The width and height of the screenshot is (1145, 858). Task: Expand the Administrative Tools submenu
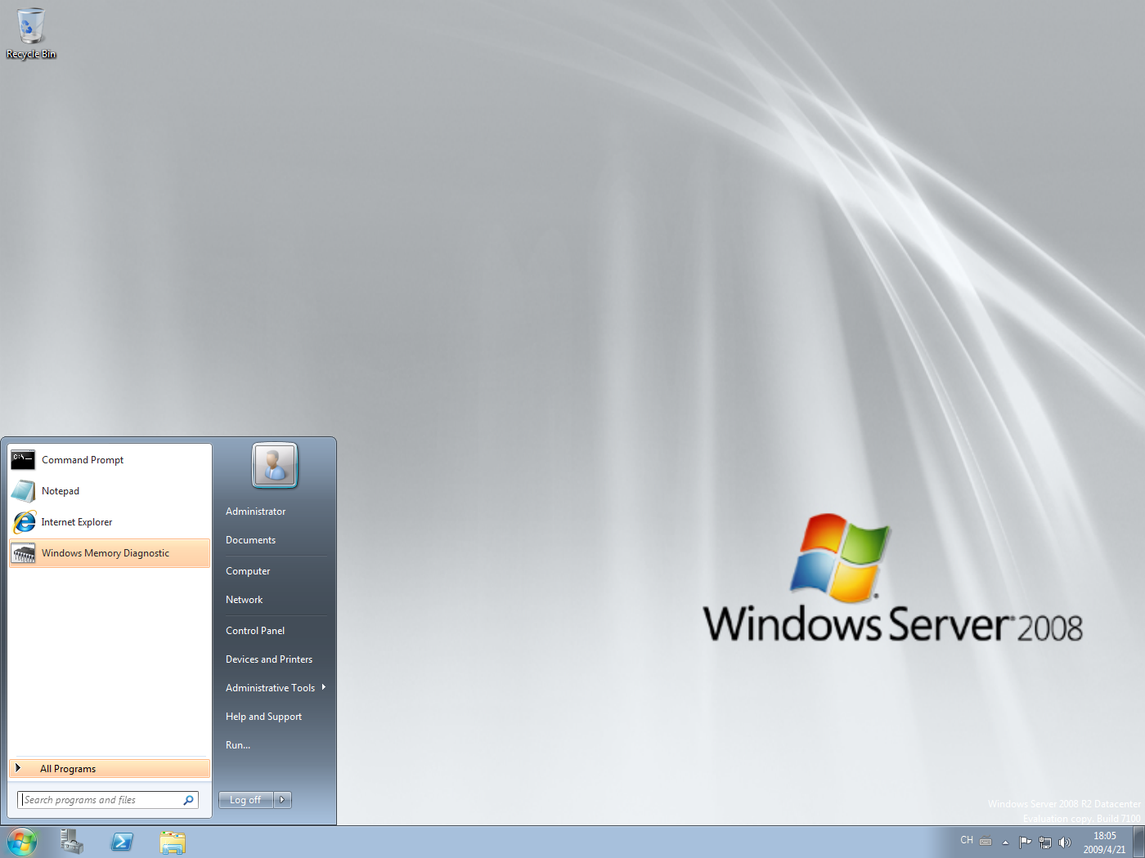tap(275, 688)
